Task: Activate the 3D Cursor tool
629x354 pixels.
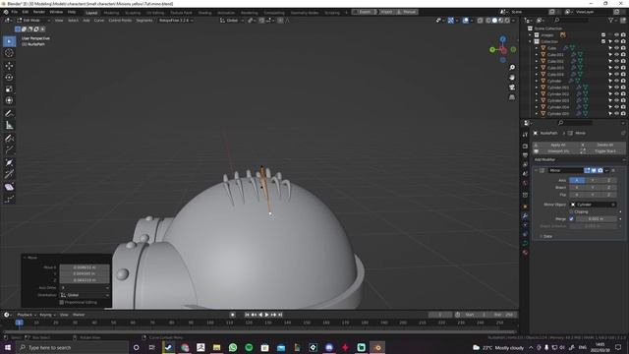Action: pyautogui.click(x=9, y=53)
